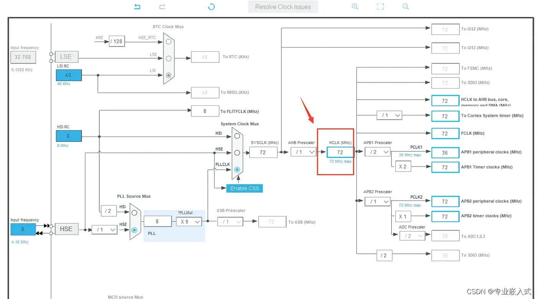Click the PLL input value 8 box

coord(158,222)
